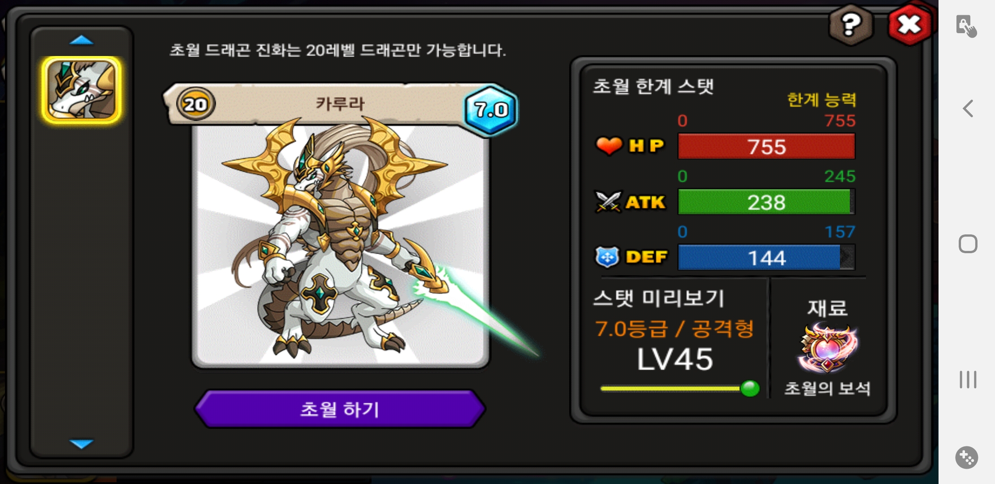
Task: Click the blue DEF stat bar
Action: tap(766, 258)
